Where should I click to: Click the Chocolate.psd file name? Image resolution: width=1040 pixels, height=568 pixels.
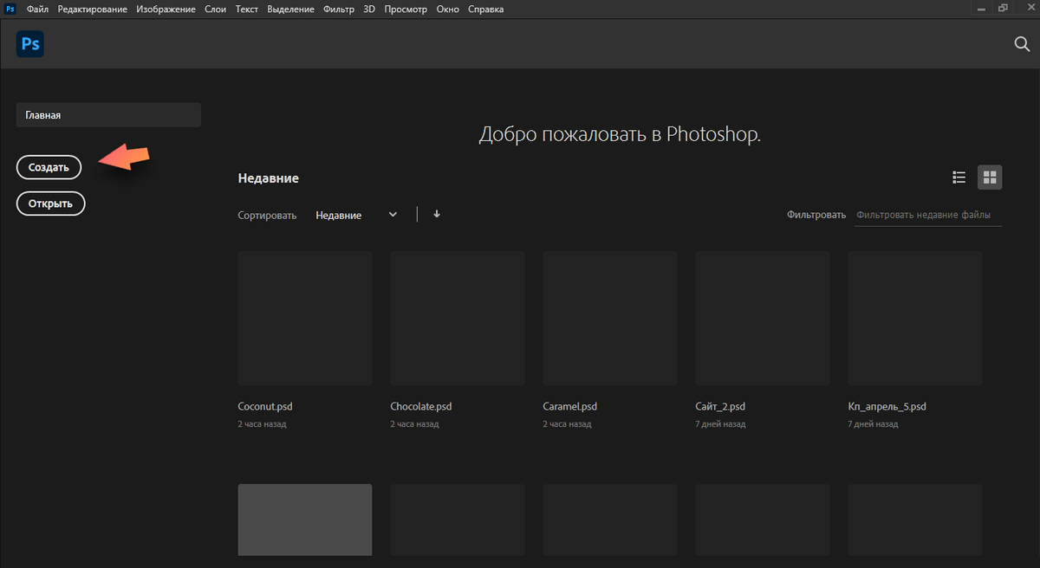[x=421, y=406]
